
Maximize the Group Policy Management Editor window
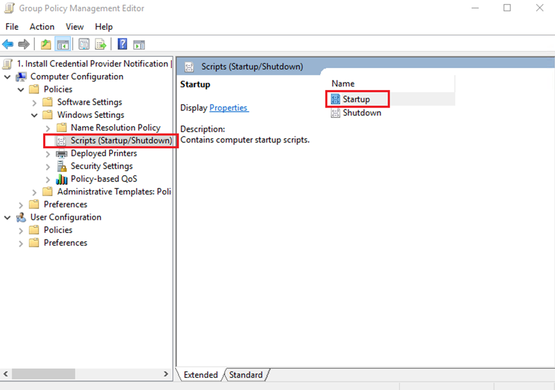pyautogui.click(x=507, y=8)
